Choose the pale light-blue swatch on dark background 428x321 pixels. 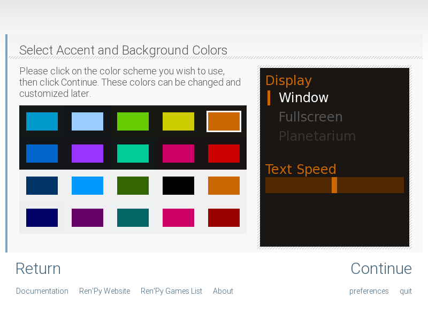coord(87,121)
